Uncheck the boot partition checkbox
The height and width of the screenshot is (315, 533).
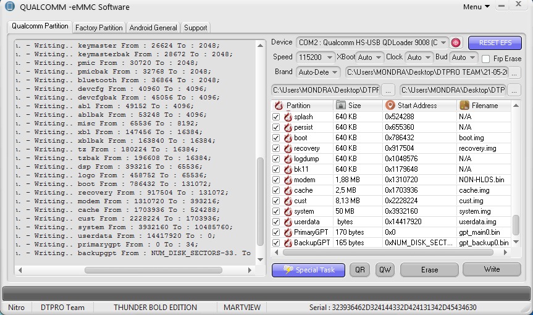click(x=276, y=138)
